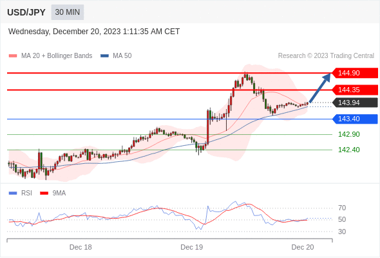
Task: Click the 142.90 green support label
Action: point(349,134)
